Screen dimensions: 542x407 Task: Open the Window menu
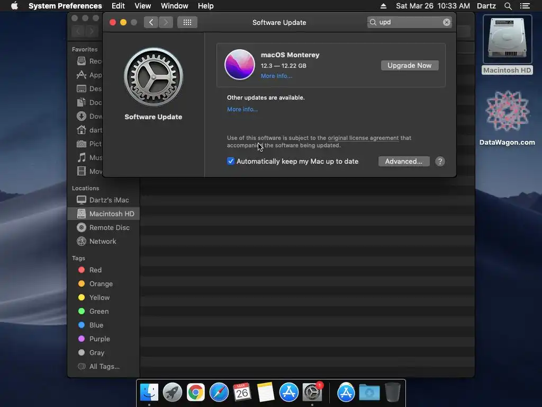tap(175, 6)
